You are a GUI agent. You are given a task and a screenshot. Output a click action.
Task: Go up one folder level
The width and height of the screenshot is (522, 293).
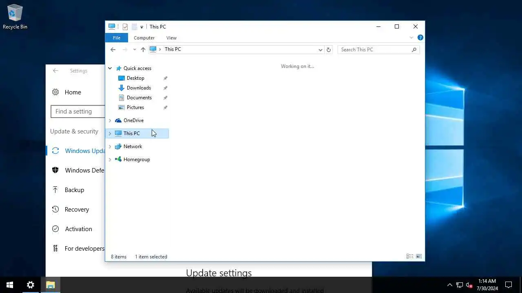[x=143, y=50]
